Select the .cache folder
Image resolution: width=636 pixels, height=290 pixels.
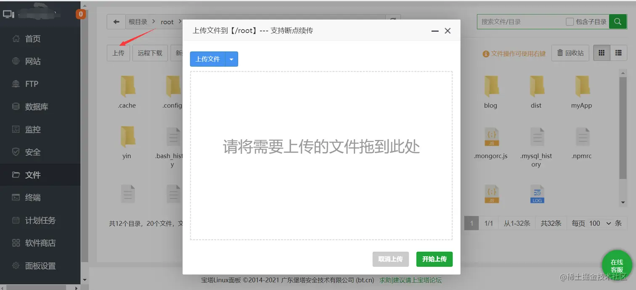point(127,92)
